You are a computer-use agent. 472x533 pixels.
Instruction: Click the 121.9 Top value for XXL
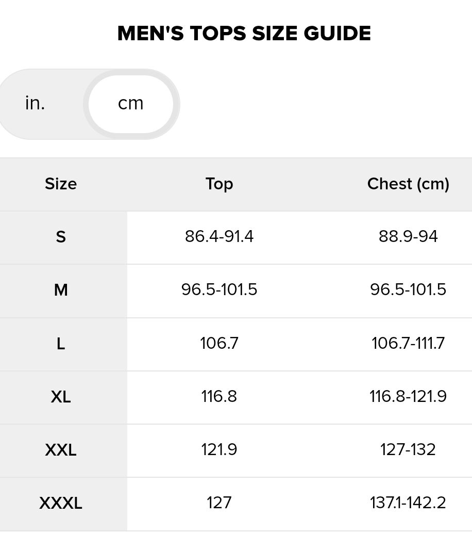219,449
